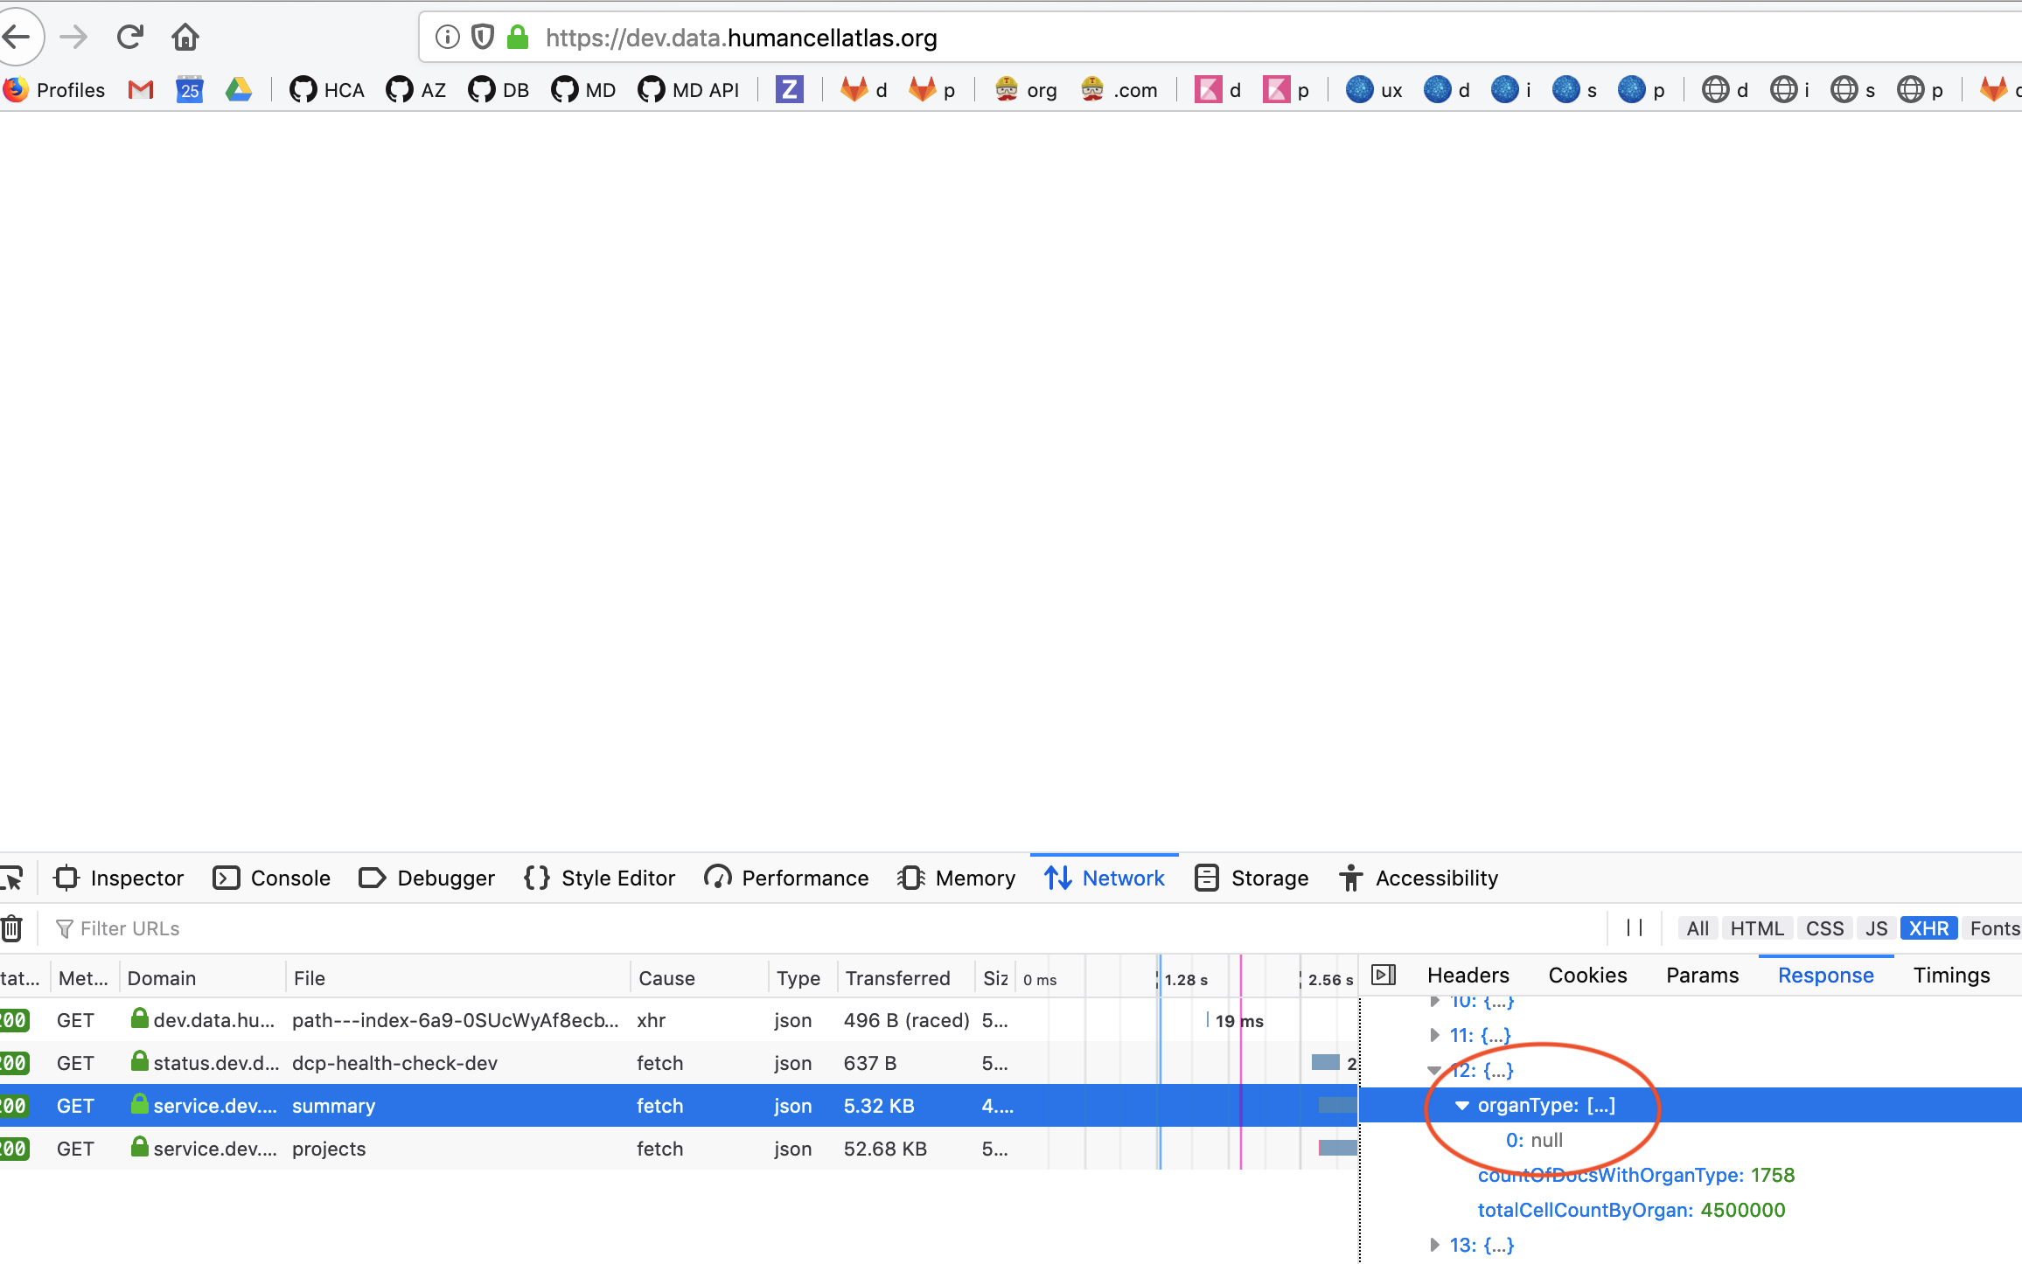This screenshot has width=2022, height=1264.
Task: Toggle the JS request filter
Action: click(x=1876, y=927)
